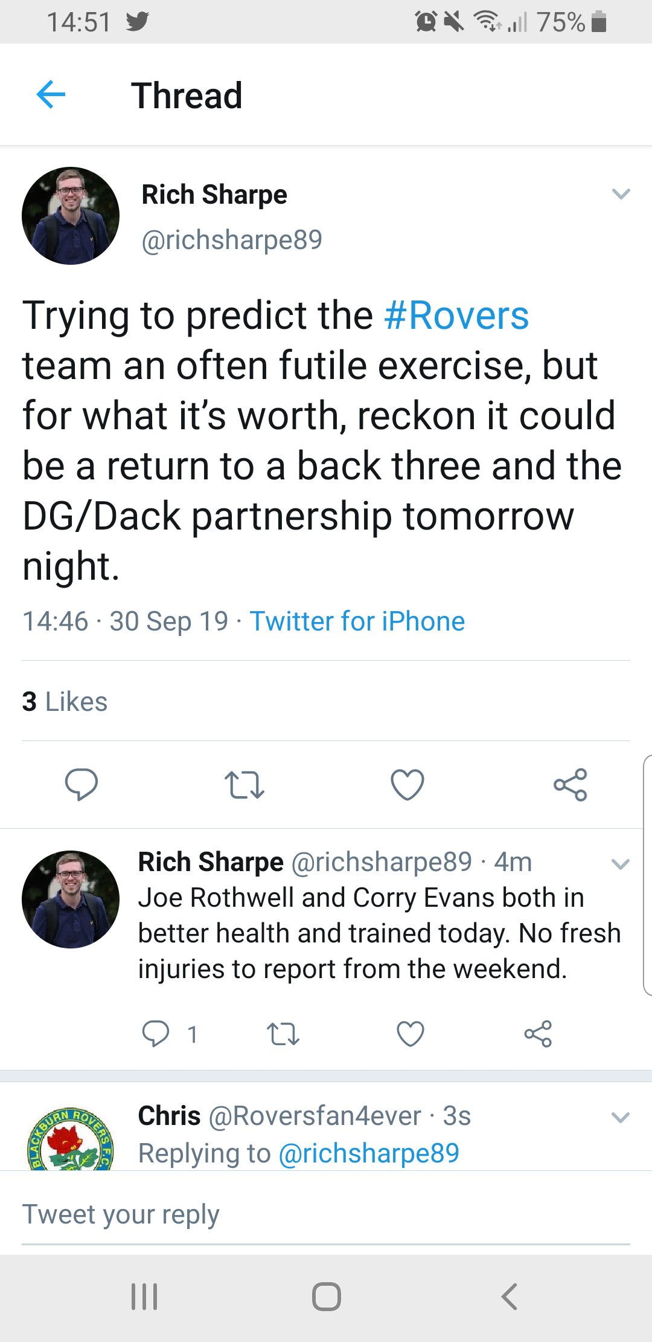Share the main tweet

tap(570, 785)
